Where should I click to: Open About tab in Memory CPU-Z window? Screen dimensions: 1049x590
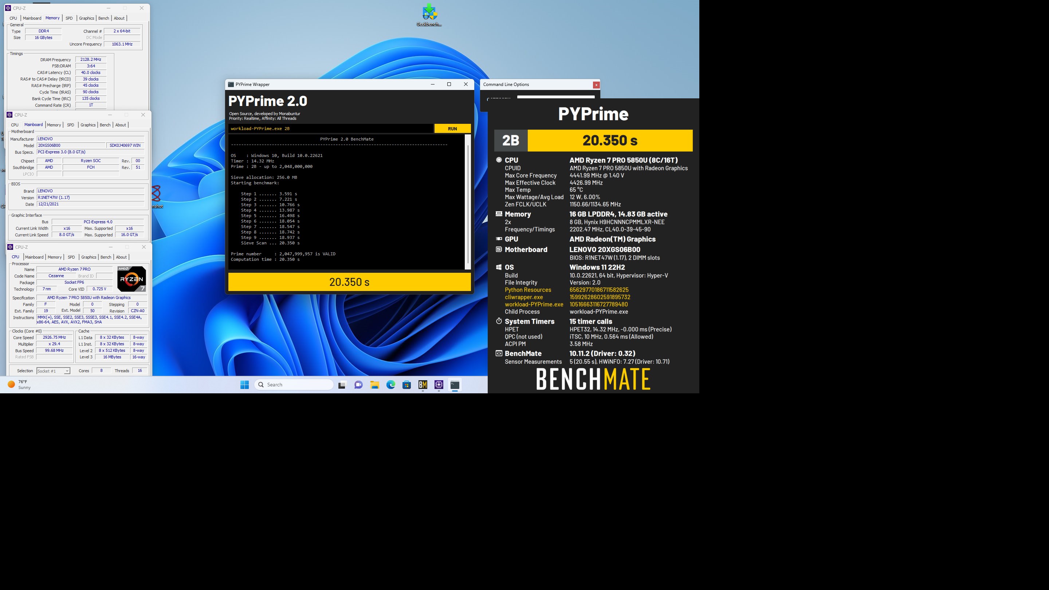point(119,18)
